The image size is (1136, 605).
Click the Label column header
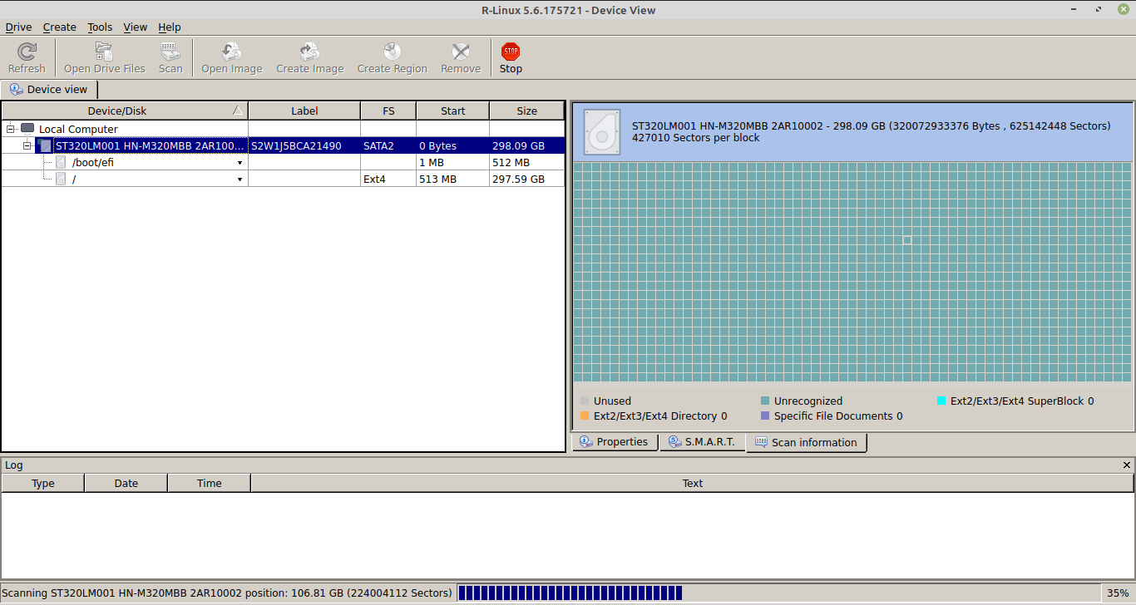pos(304,111)
